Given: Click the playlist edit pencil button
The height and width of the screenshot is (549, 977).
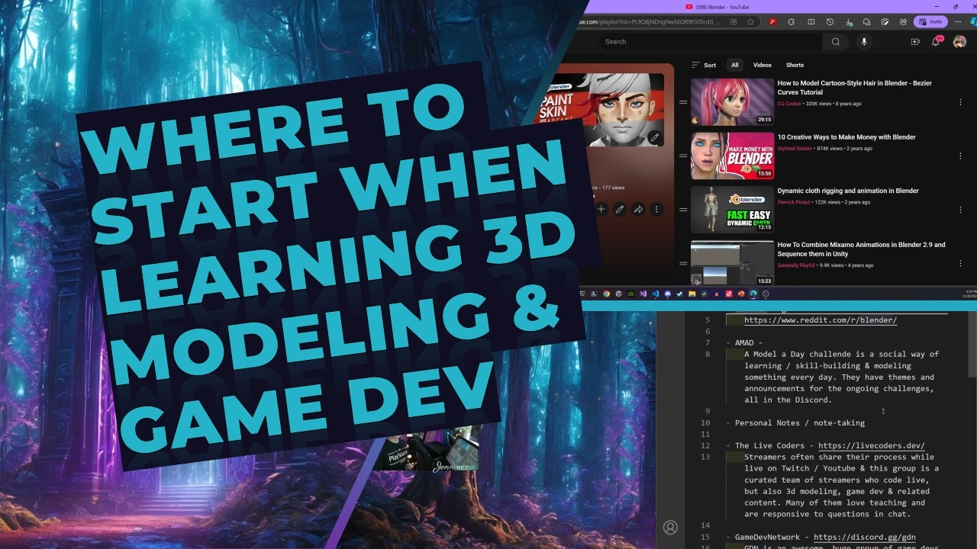Looking at the screenshot, I should tap(620, 209).
